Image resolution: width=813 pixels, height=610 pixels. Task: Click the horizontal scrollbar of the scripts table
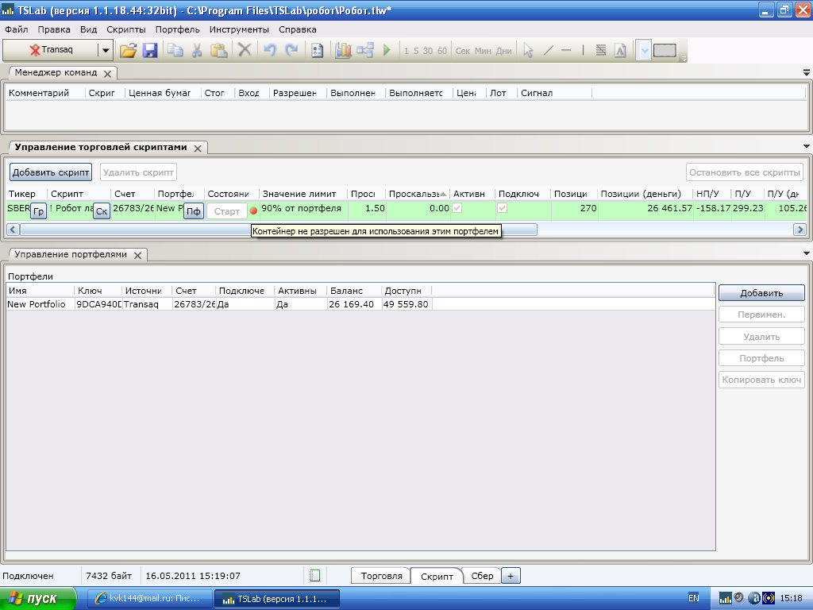[278, 230]
